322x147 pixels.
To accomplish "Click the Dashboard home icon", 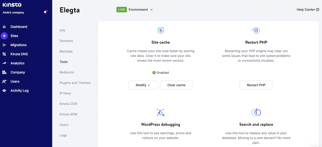I will 4,27.
